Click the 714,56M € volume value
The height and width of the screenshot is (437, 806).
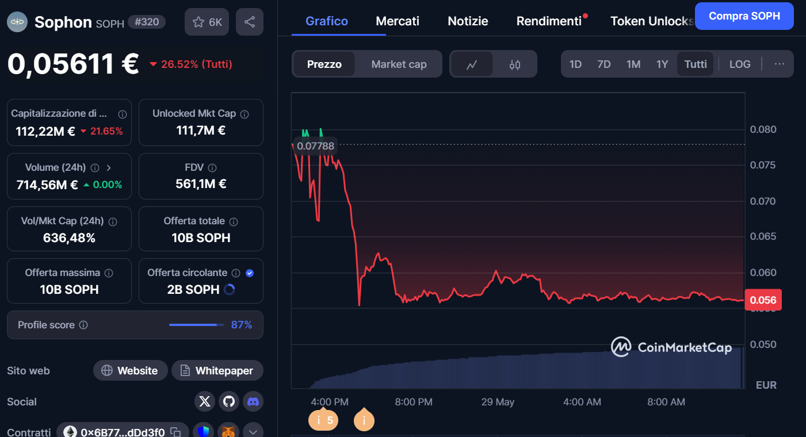[47, 185]
